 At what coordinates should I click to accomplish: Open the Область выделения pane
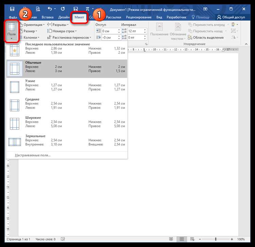click(x=206, y=37)
